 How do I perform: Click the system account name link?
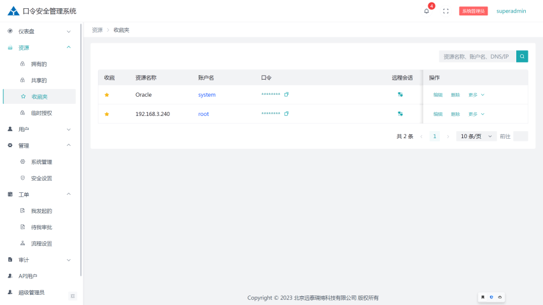coord(207,95)
